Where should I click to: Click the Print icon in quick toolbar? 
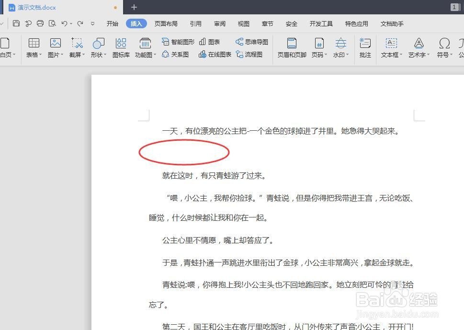[x=40, y=23]
